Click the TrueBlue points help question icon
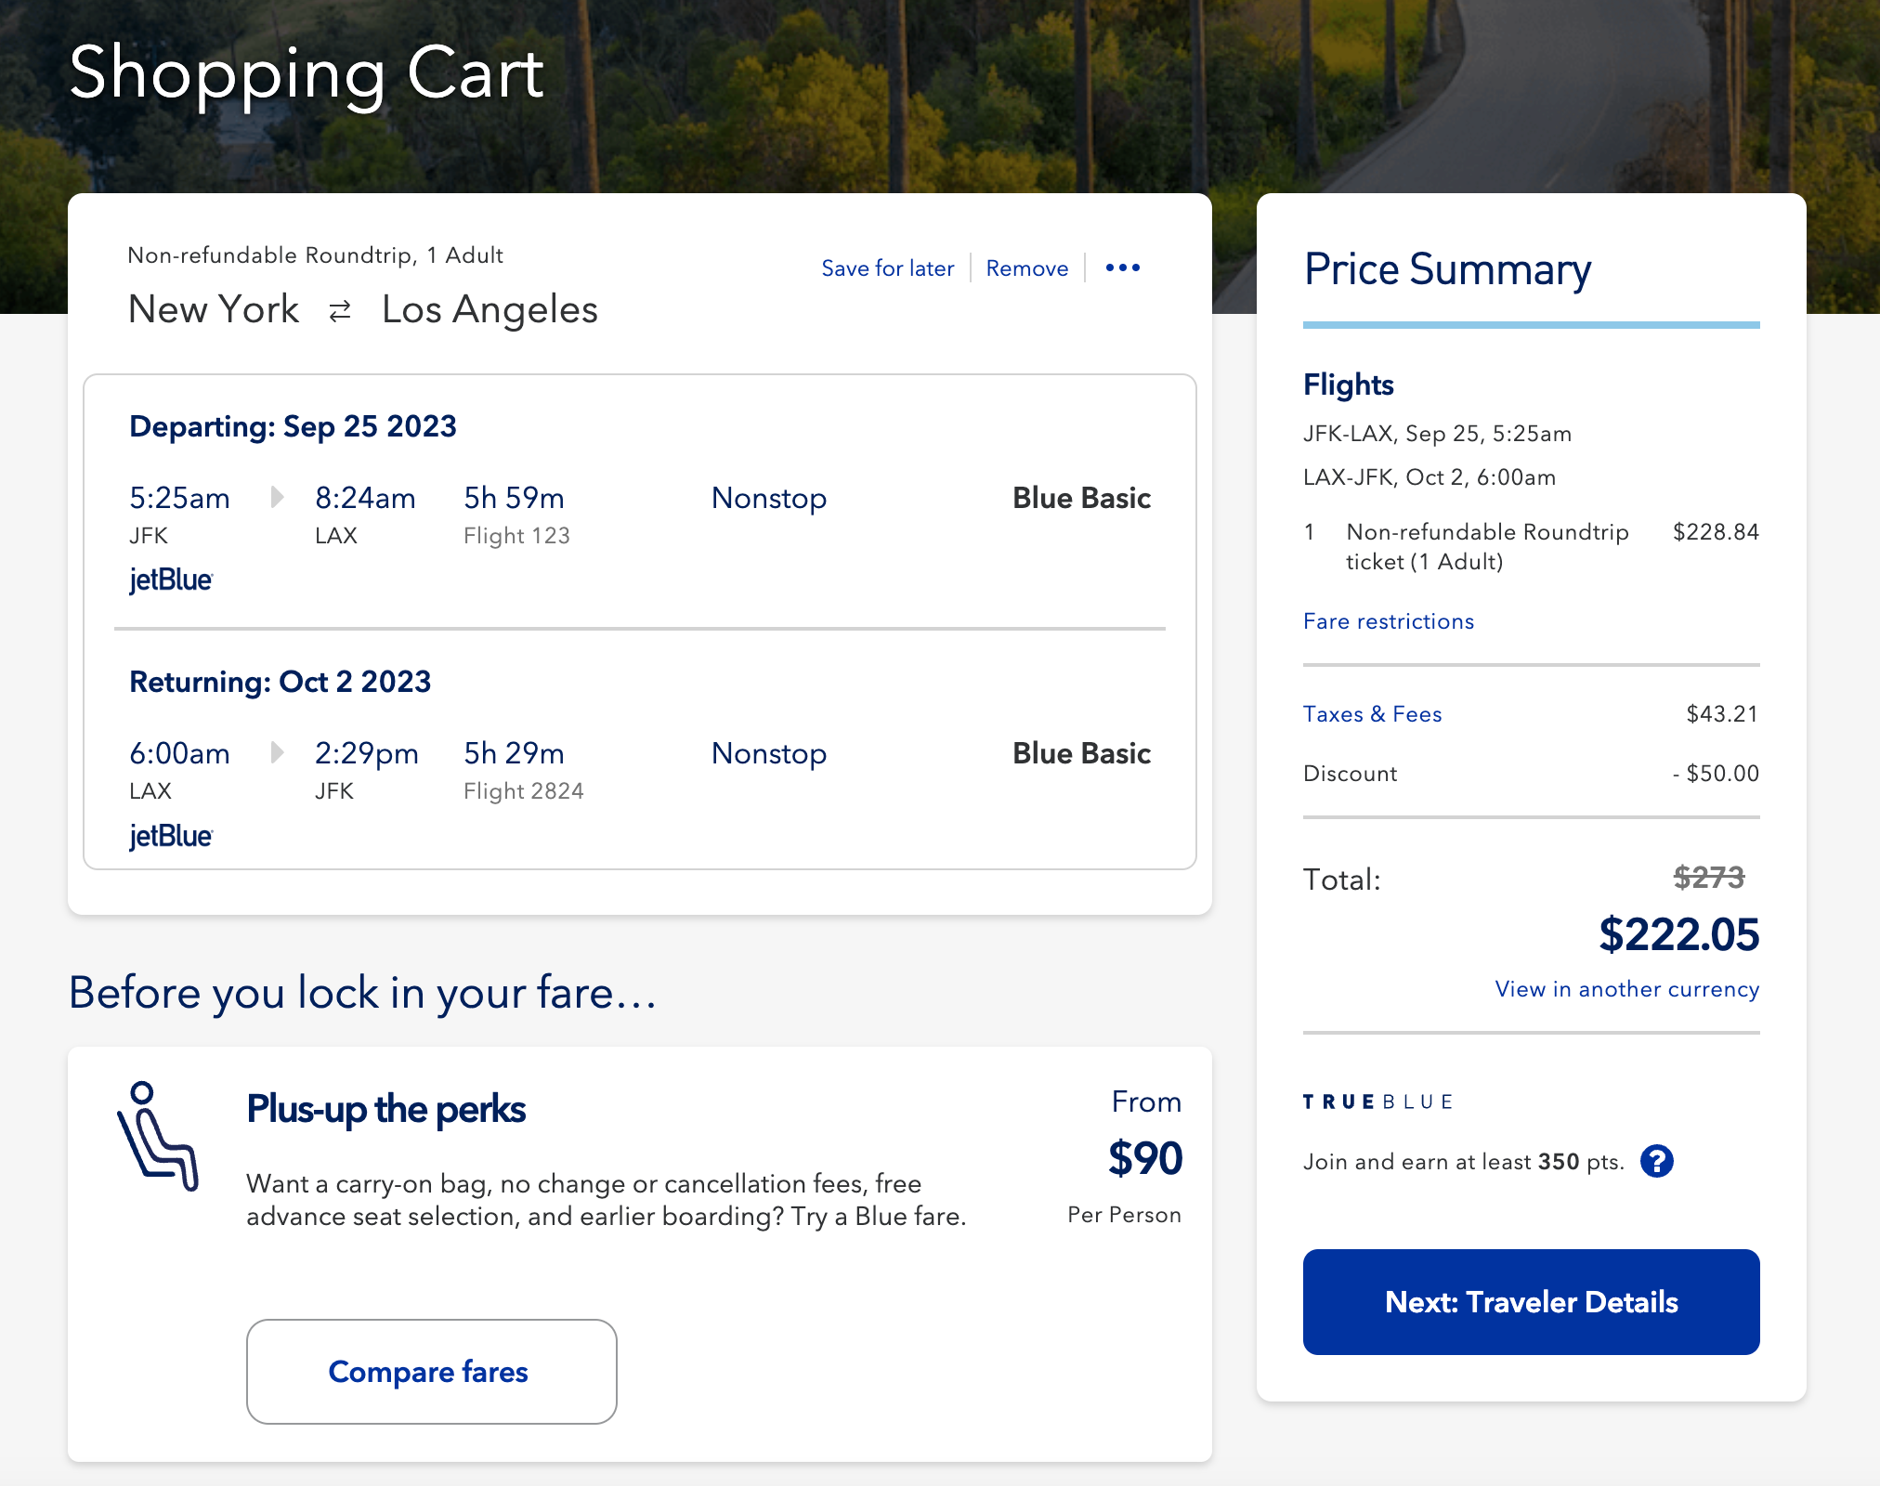This screenshot has height=1486, width=1880. [x=1656, y=1161]
